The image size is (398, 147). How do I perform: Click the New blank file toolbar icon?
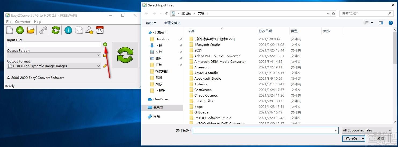pos(10,30)
